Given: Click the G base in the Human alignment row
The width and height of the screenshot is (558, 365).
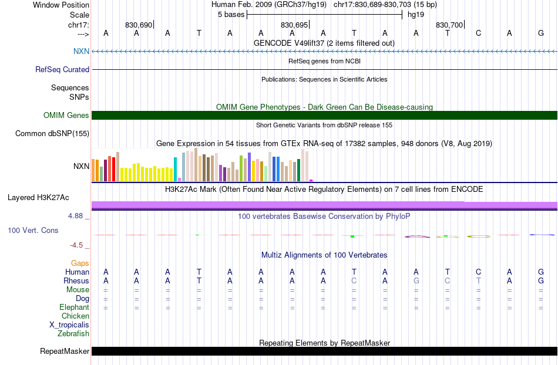Looking at the screenshot, I should pyautogui.click(x=540, y=272).
